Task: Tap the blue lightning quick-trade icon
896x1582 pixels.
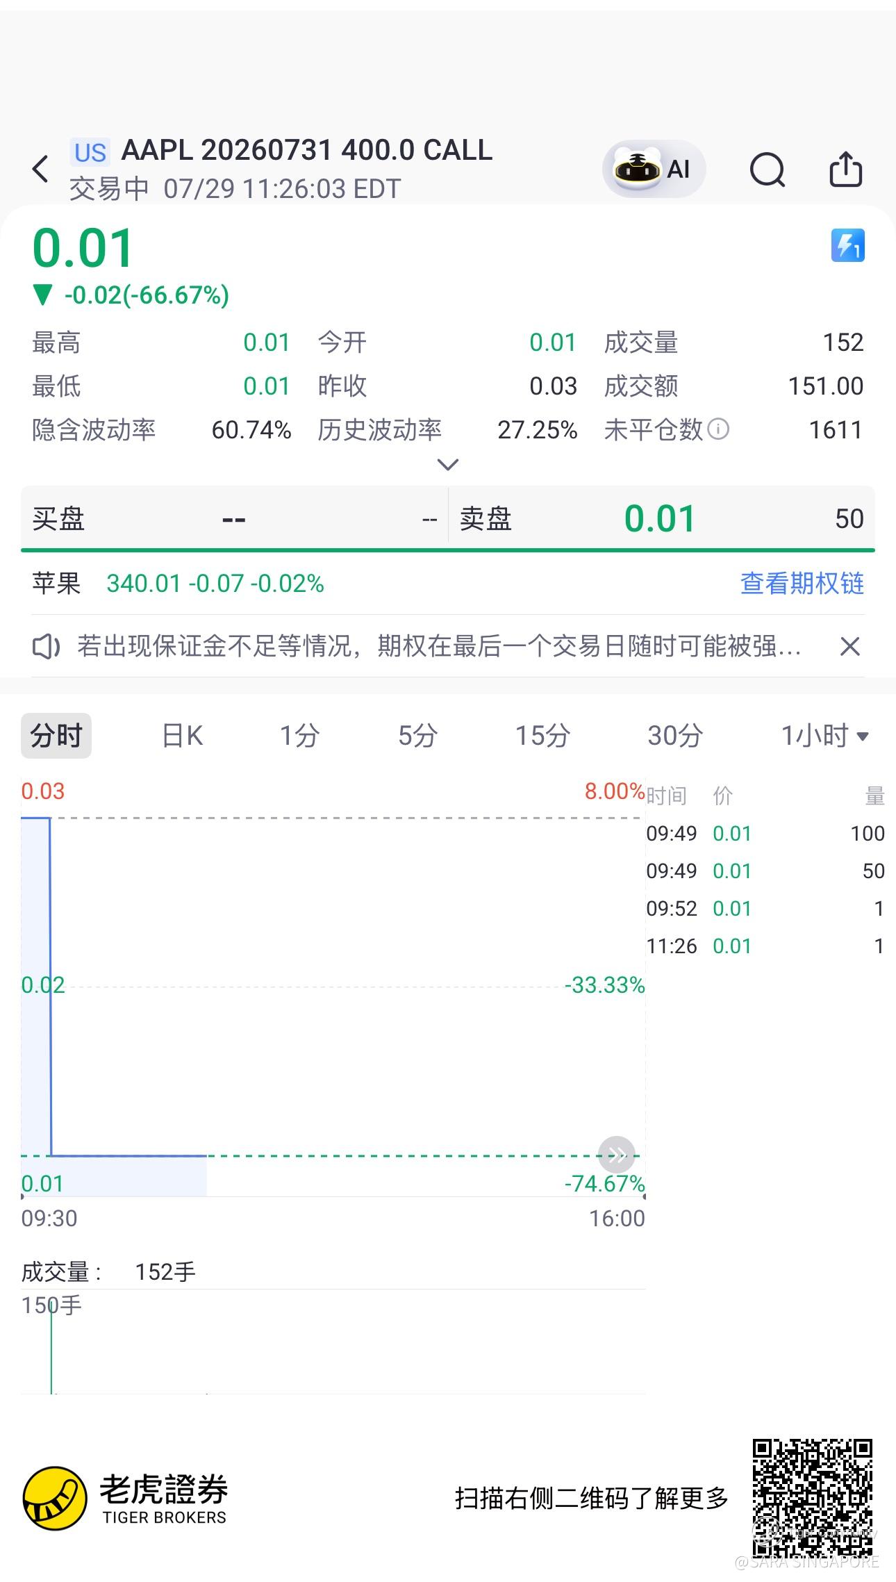Action: [848, 245]
